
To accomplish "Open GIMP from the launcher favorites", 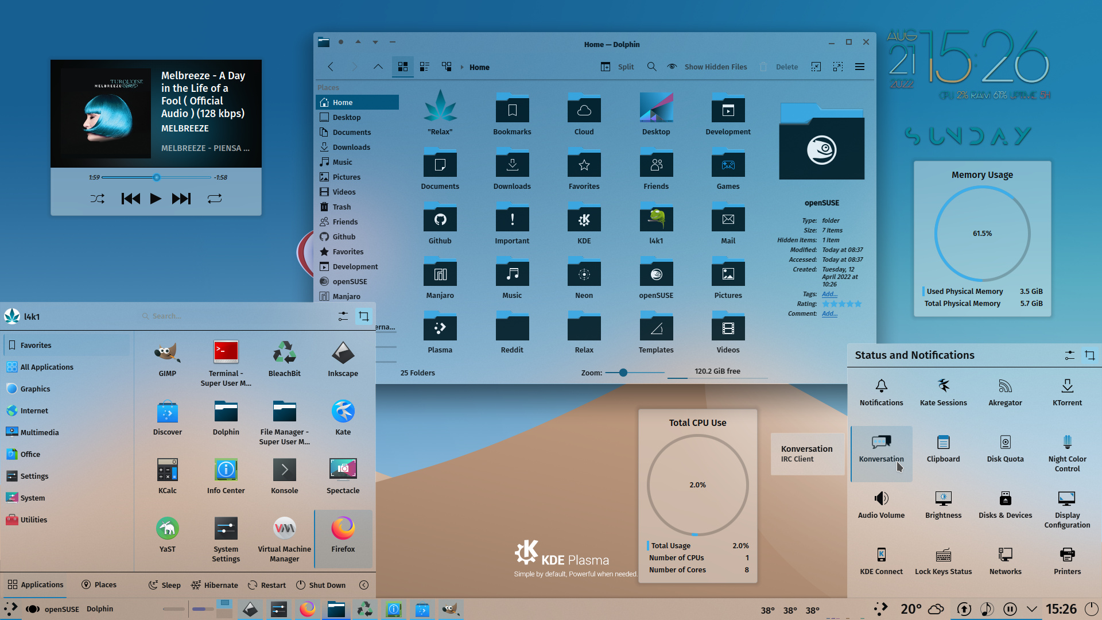I will [167, 359].
